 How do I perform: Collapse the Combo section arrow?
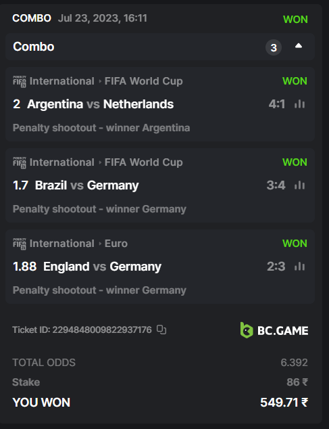coord(299,46)
